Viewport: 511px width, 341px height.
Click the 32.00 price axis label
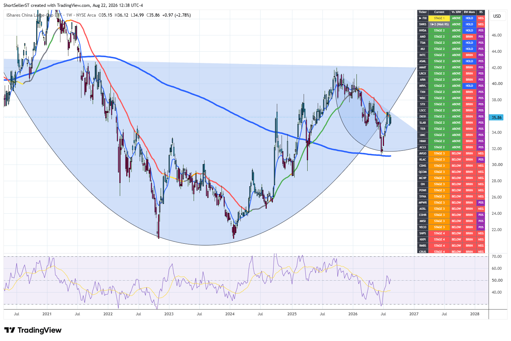[x=497, y=149]
